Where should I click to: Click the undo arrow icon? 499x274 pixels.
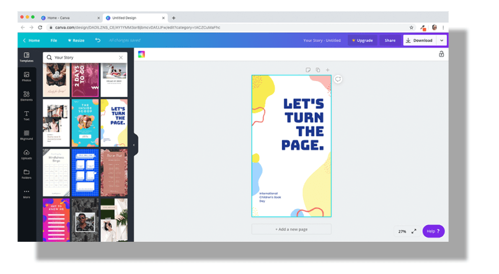[x=97, y=40]
